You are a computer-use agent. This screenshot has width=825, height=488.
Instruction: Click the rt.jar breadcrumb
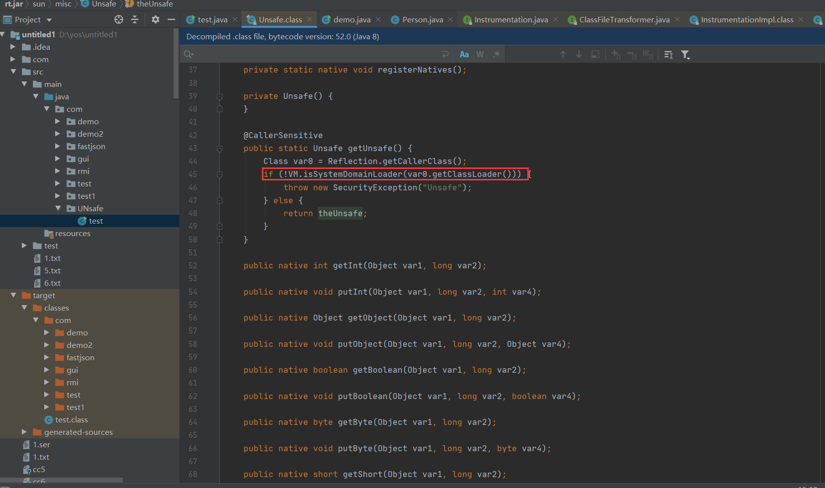coord(14,4)
